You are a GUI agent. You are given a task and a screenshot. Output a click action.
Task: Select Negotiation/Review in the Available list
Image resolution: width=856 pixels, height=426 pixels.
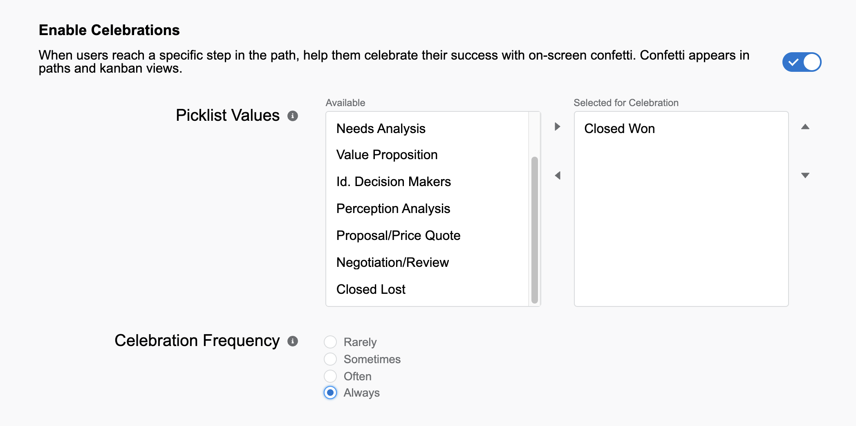392,262
